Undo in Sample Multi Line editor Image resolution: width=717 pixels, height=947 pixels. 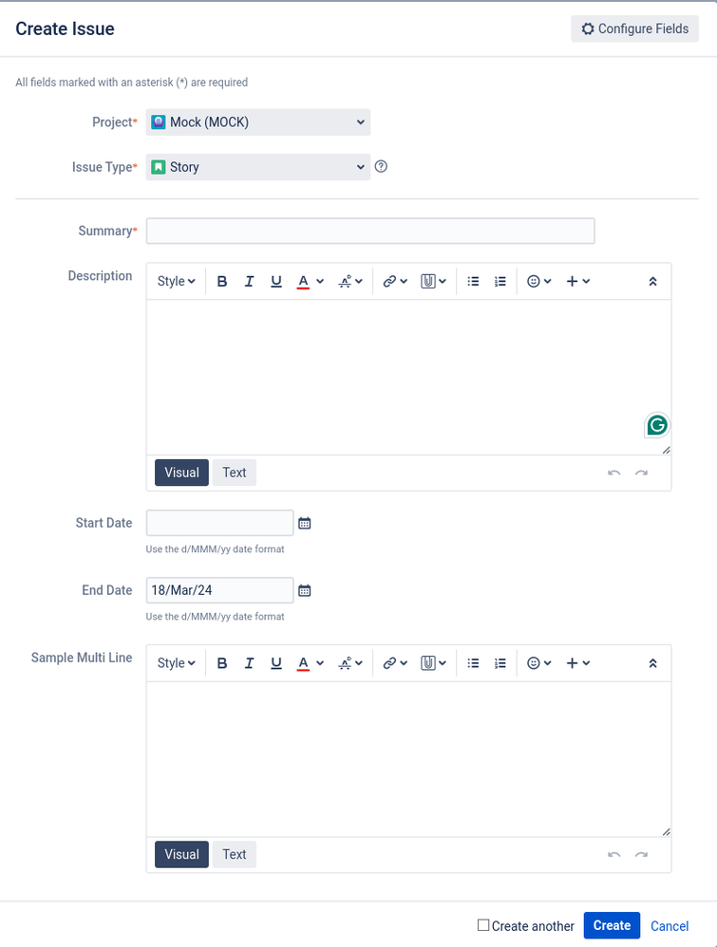pos(614,855)
